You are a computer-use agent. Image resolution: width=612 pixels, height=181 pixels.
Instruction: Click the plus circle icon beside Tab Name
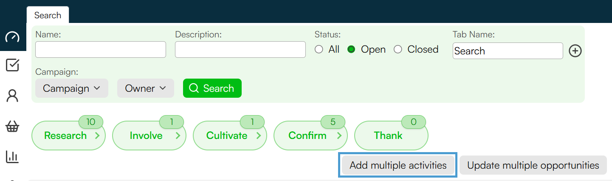575,51
